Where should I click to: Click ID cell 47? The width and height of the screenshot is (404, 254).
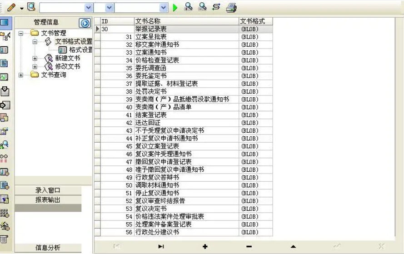pyautogui.click(x=117, y=162)
